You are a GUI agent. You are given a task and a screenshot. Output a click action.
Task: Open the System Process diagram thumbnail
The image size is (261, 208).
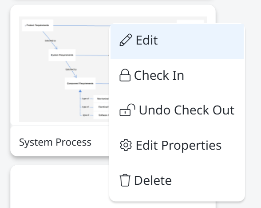coord(64,69)
